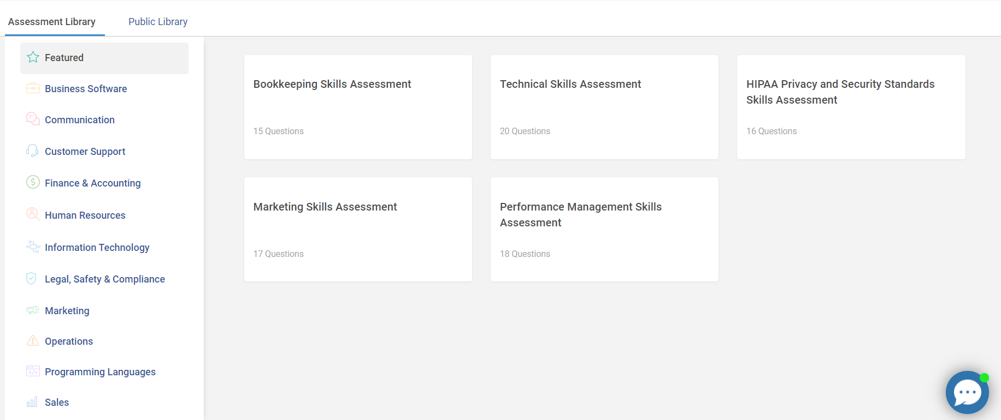Click the Customer Support headset icon

click(33, 151)
